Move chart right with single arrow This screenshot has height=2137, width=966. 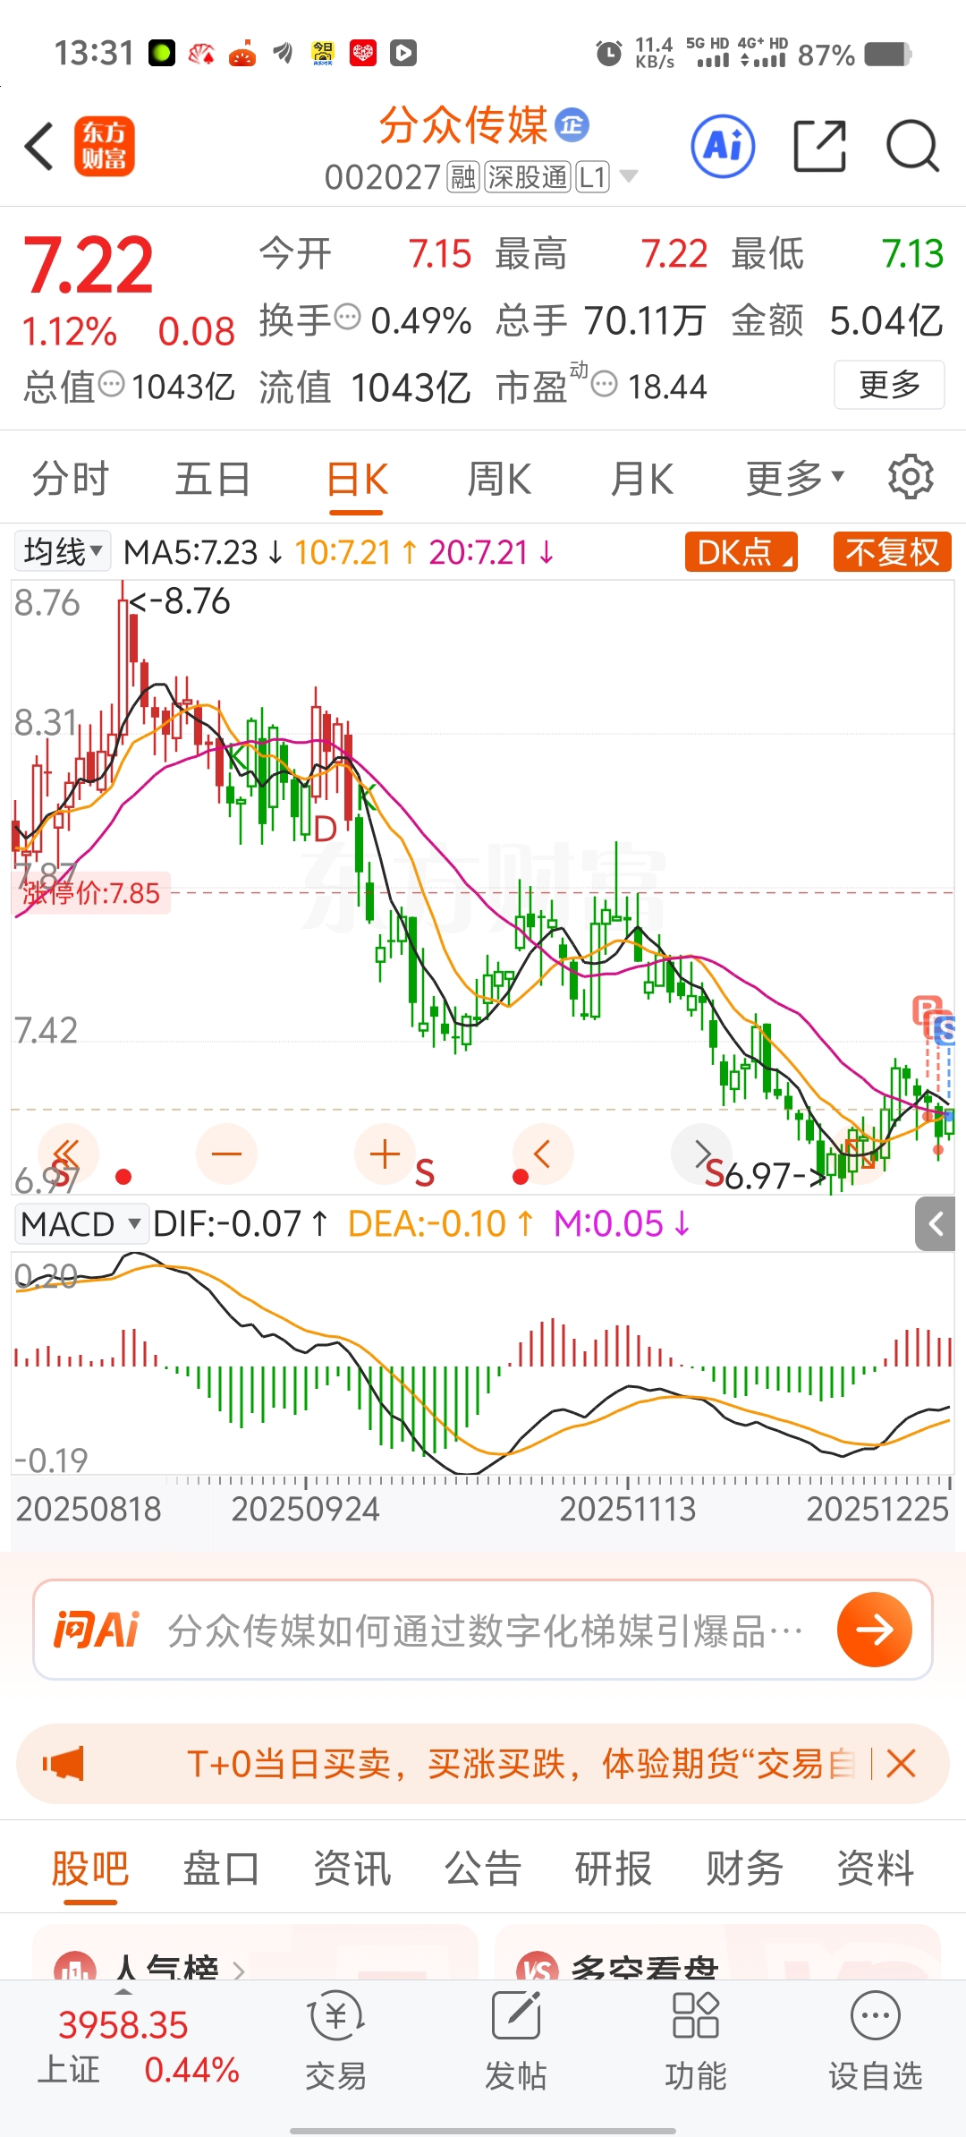point(702,1154)
